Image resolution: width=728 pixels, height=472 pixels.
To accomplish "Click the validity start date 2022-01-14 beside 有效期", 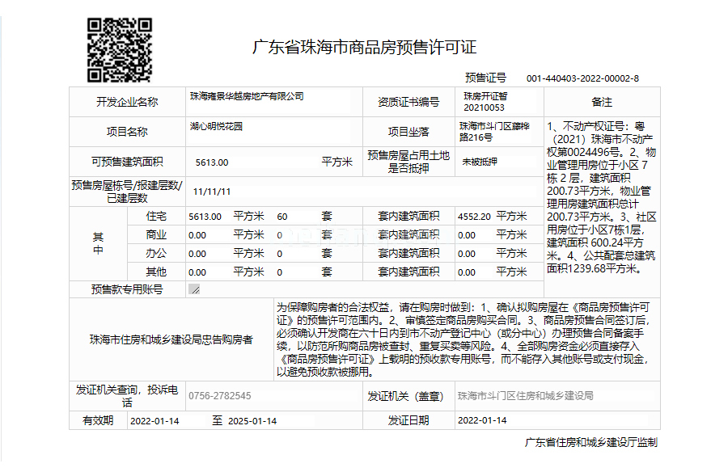I will tap(154, 421).
